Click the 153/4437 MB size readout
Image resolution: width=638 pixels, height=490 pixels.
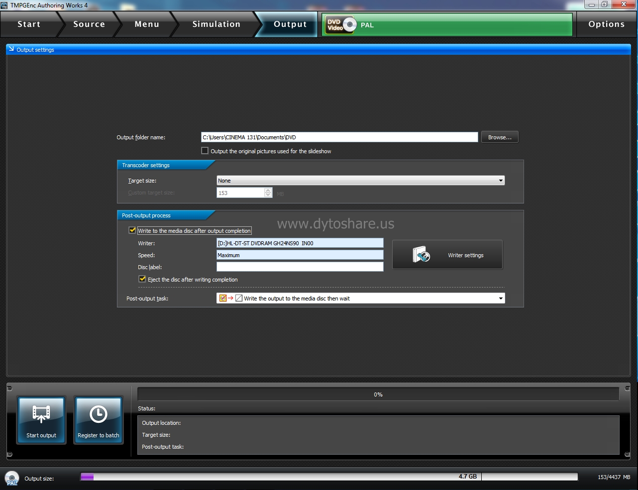point(614,477)
